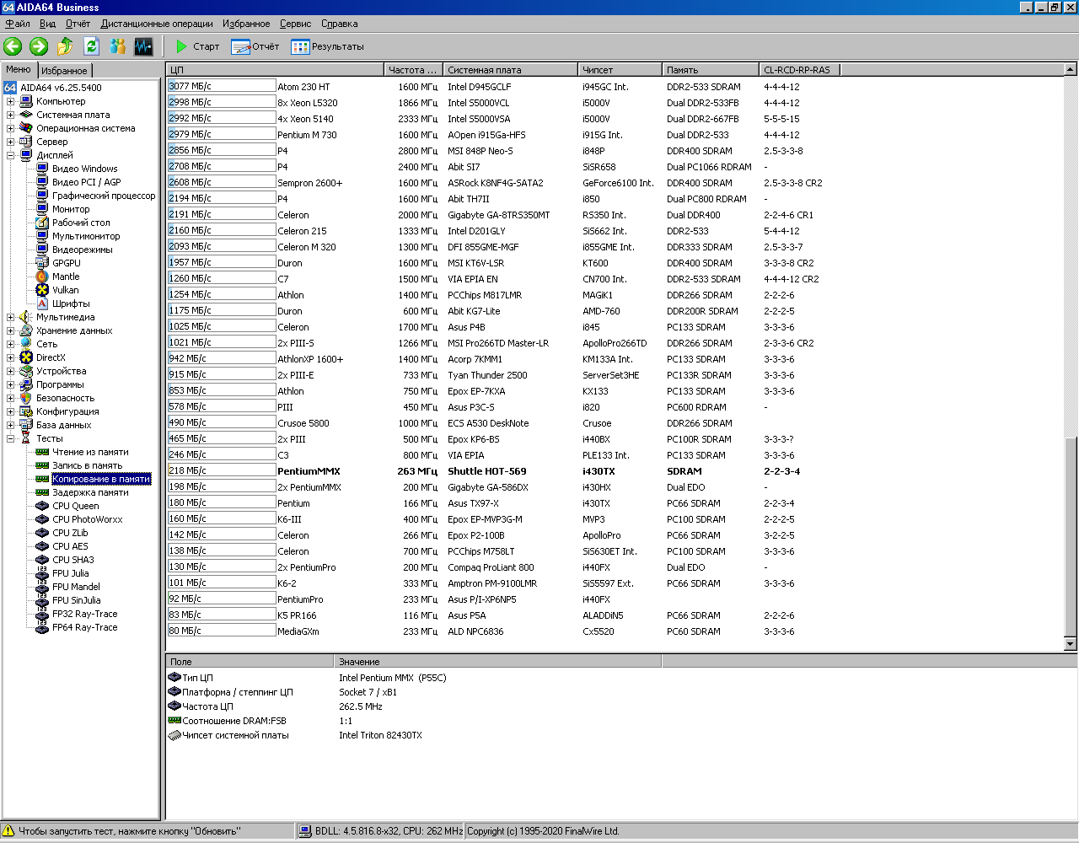
Task: Open the Vulkan icon in the tree
Action: coord(42,290)
